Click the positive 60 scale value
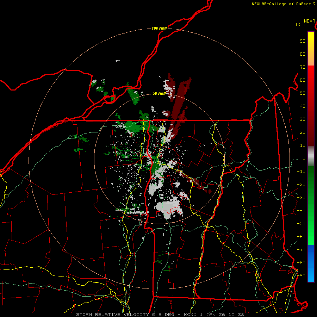This screenshot has width=317, height=317. [x=303, y=80]
